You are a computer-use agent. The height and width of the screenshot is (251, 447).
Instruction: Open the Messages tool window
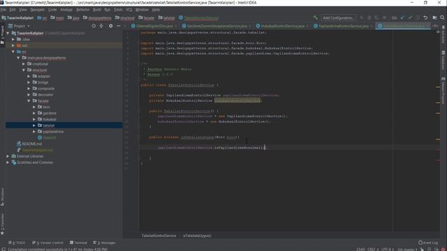pyautogui.click(x=105, y=243)
